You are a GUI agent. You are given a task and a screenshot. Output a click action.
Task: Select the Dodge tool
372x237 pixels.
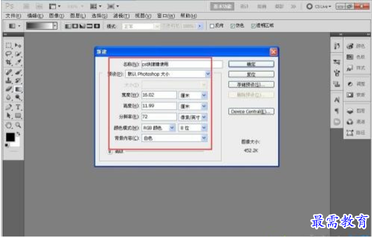point(18,98)
